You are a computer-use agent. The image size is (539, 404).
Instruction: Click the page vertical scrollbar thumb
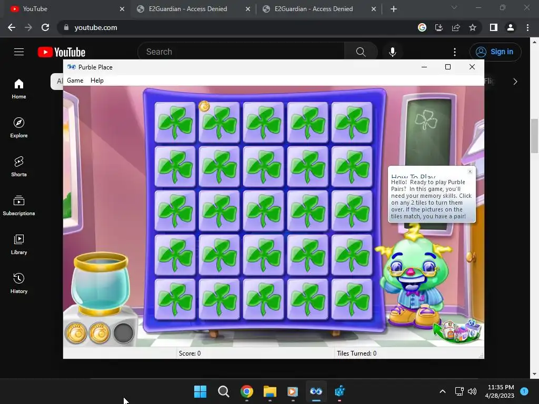[534, 136]
